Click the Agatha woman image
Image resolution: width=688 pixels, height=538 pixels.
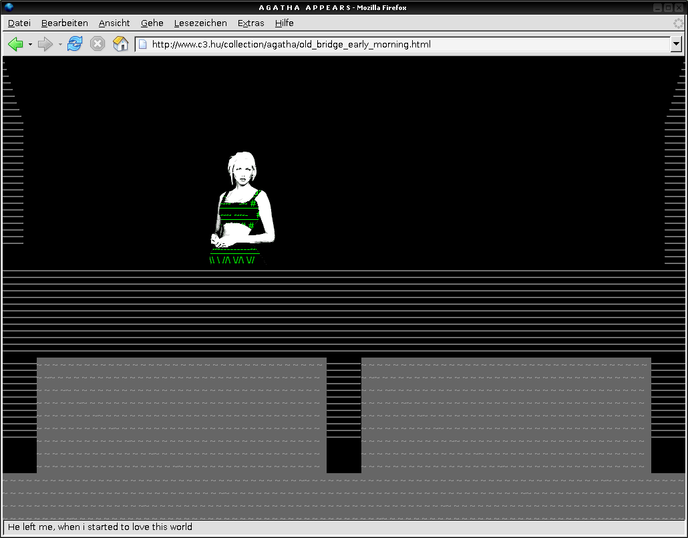click(242, 208)
